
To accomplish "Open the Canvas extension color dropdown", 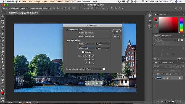I will [x=93, y=69].
